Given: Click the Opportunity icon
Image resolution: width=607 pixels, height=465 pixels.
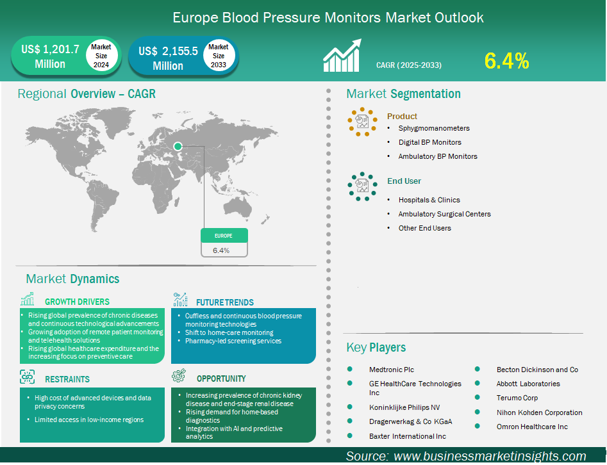Looking at the screenshot, I should [x=180, y=377].
